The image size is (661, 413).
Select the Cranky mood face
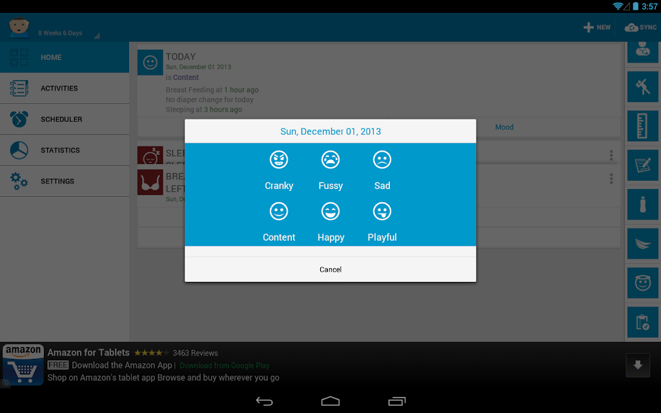279,160
